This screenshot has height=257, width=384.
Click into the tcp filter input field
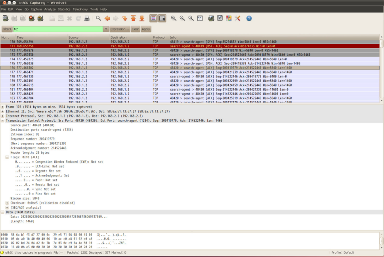(x=57, y=29)
